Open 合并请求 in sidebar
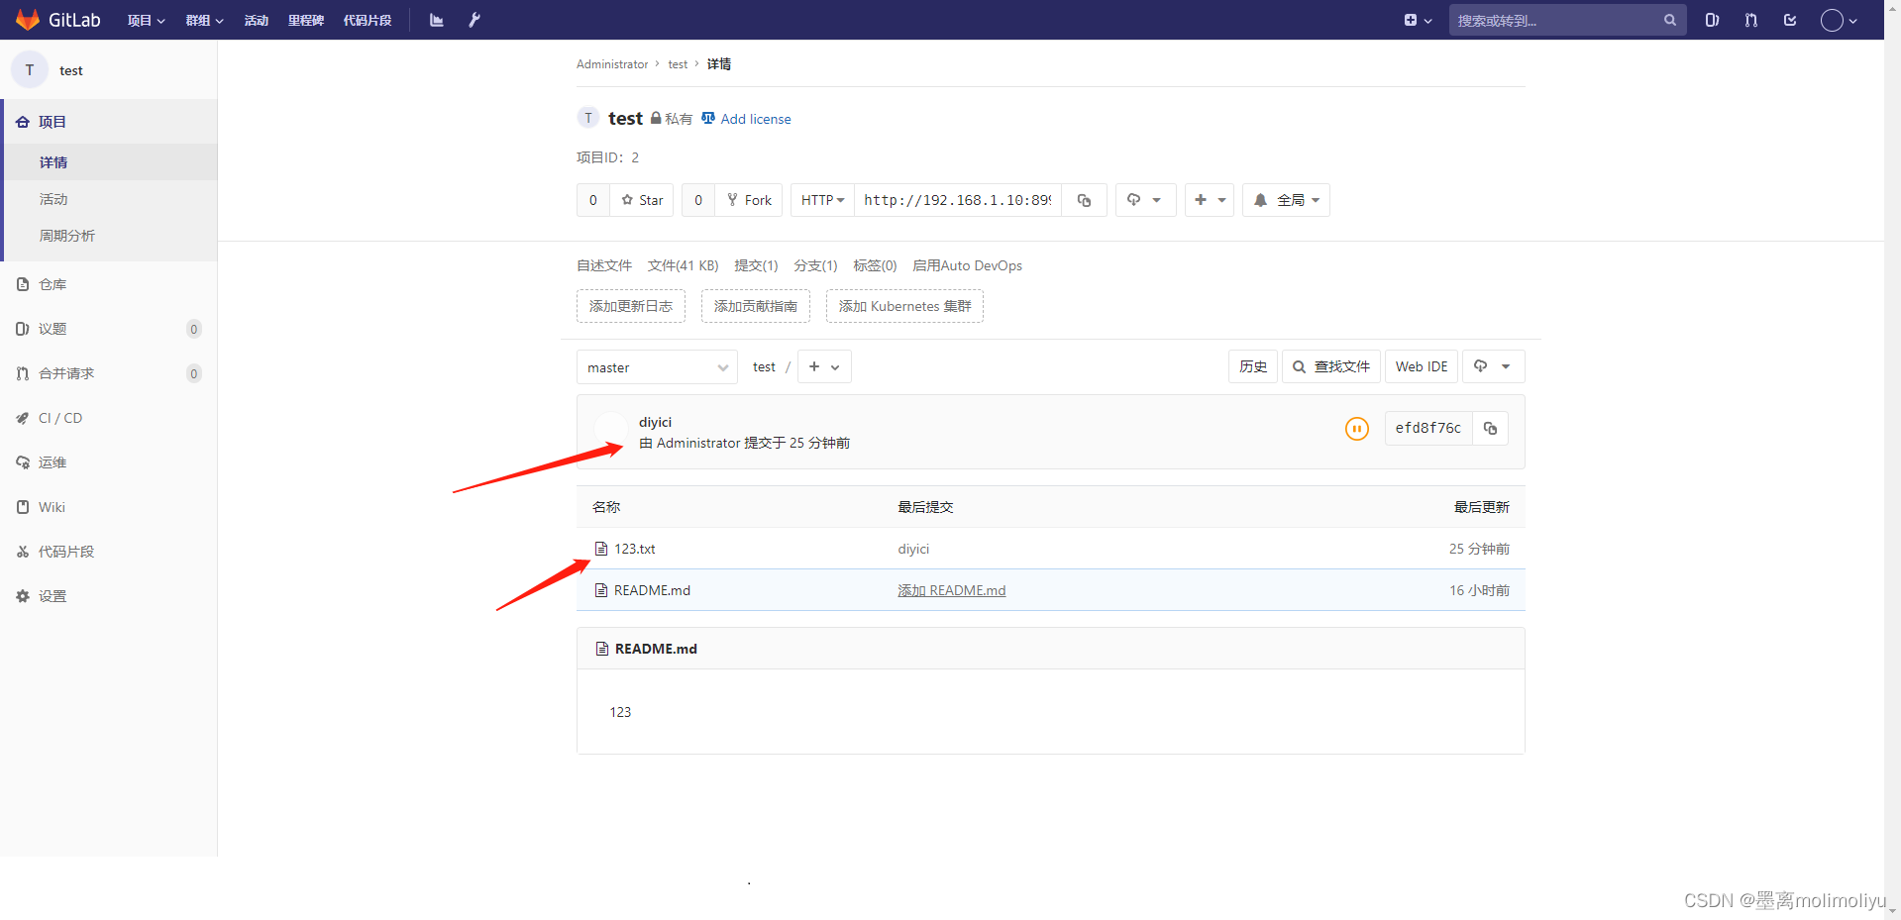Viewport: 1901px width, 920px height. 109,373
